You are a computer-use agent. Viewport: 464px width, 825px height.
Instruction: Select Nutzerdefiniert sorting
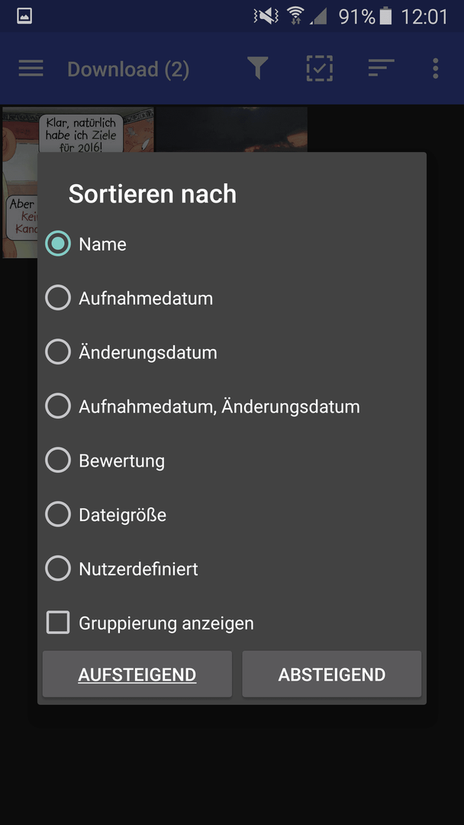[232, 569]
